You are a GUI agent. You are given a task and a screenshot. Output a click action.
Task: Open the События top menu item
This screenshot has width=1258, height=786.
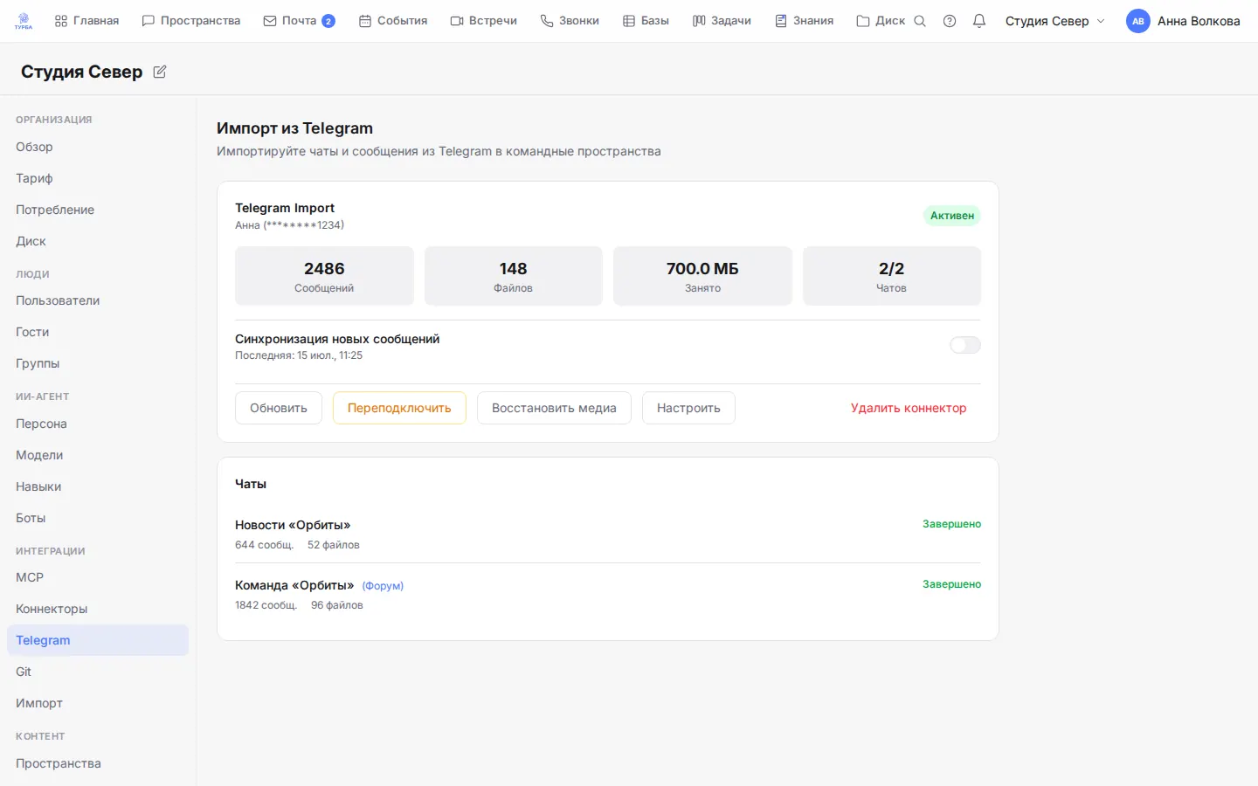pyautogui.click(x=393, y=21)
